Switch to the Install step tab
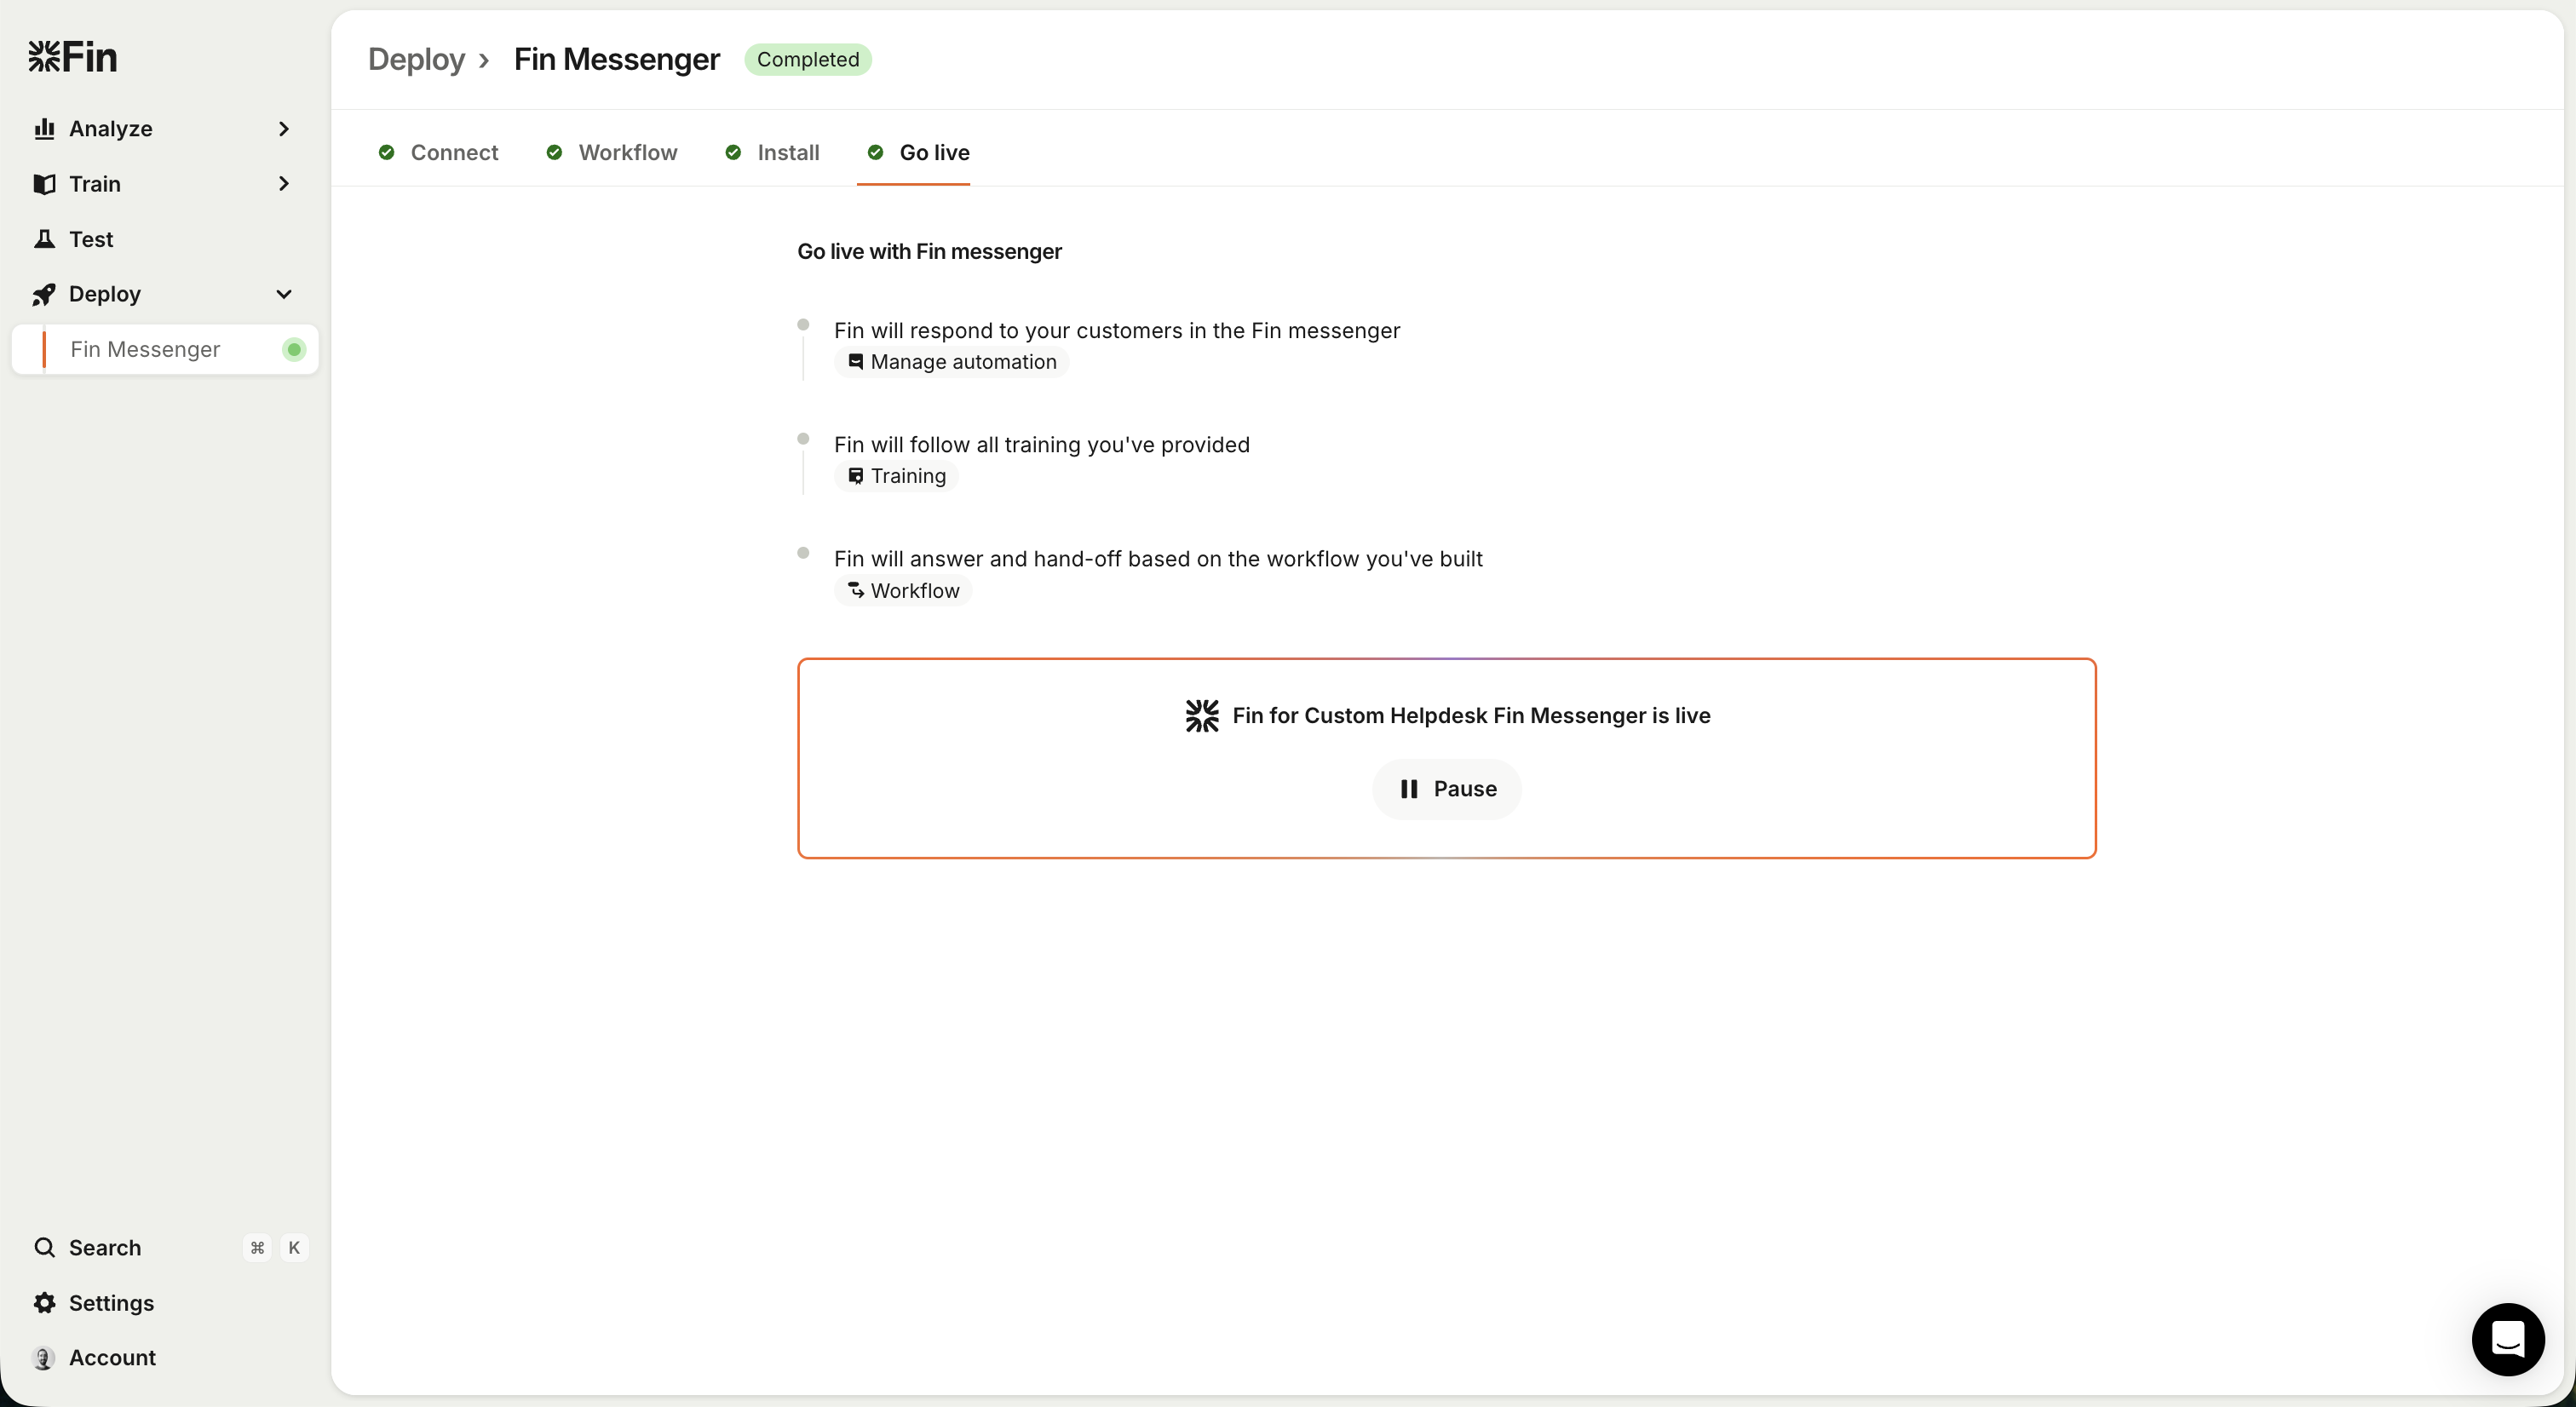Viewport: 2576px width, 1407px height. 772,152
